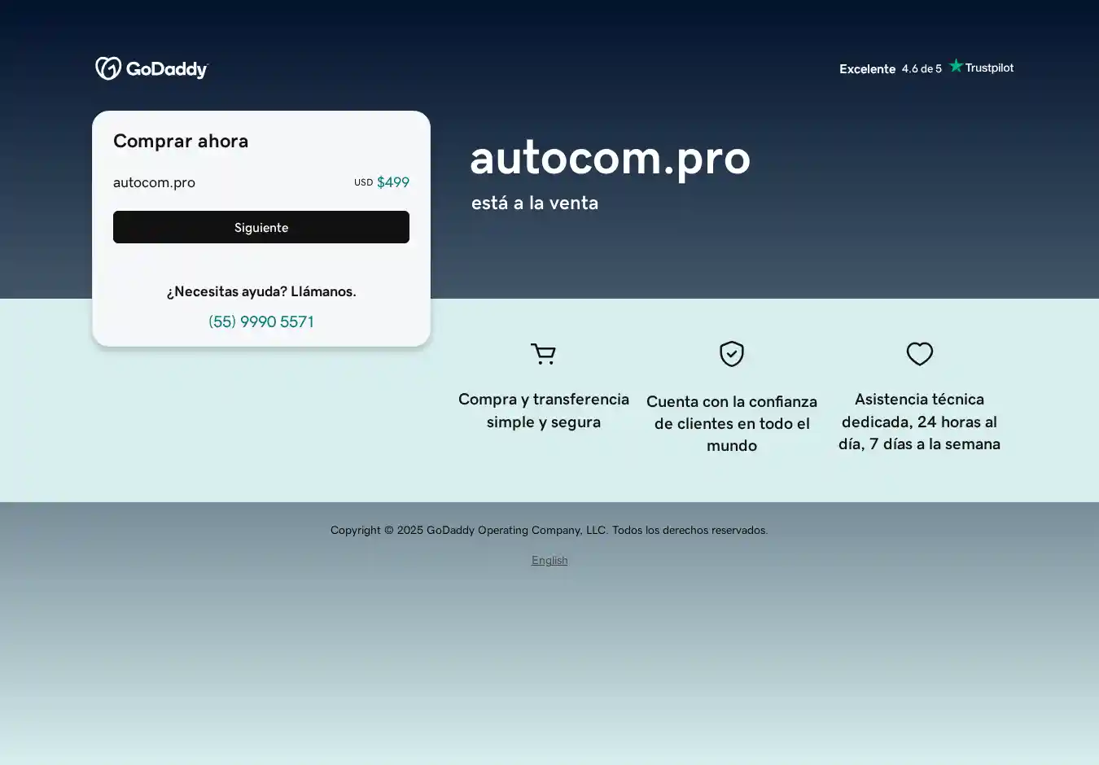Click the GoDaddy heart logo icon
The width and height of the screenshot is (1099, 765).
[x=108, y=68]
